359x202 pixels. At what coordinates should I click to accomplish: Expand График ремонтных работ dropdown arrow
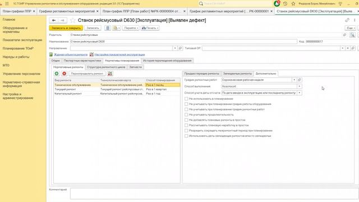pos(294,80)
